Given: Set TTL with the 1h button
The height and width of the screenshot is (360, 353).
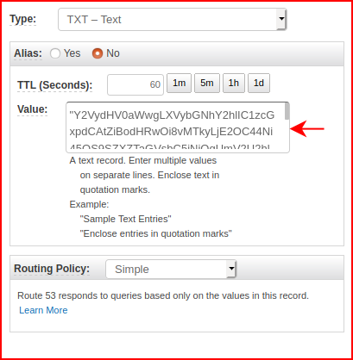Looking at the screenshot, I should click(x=234, y=84).
